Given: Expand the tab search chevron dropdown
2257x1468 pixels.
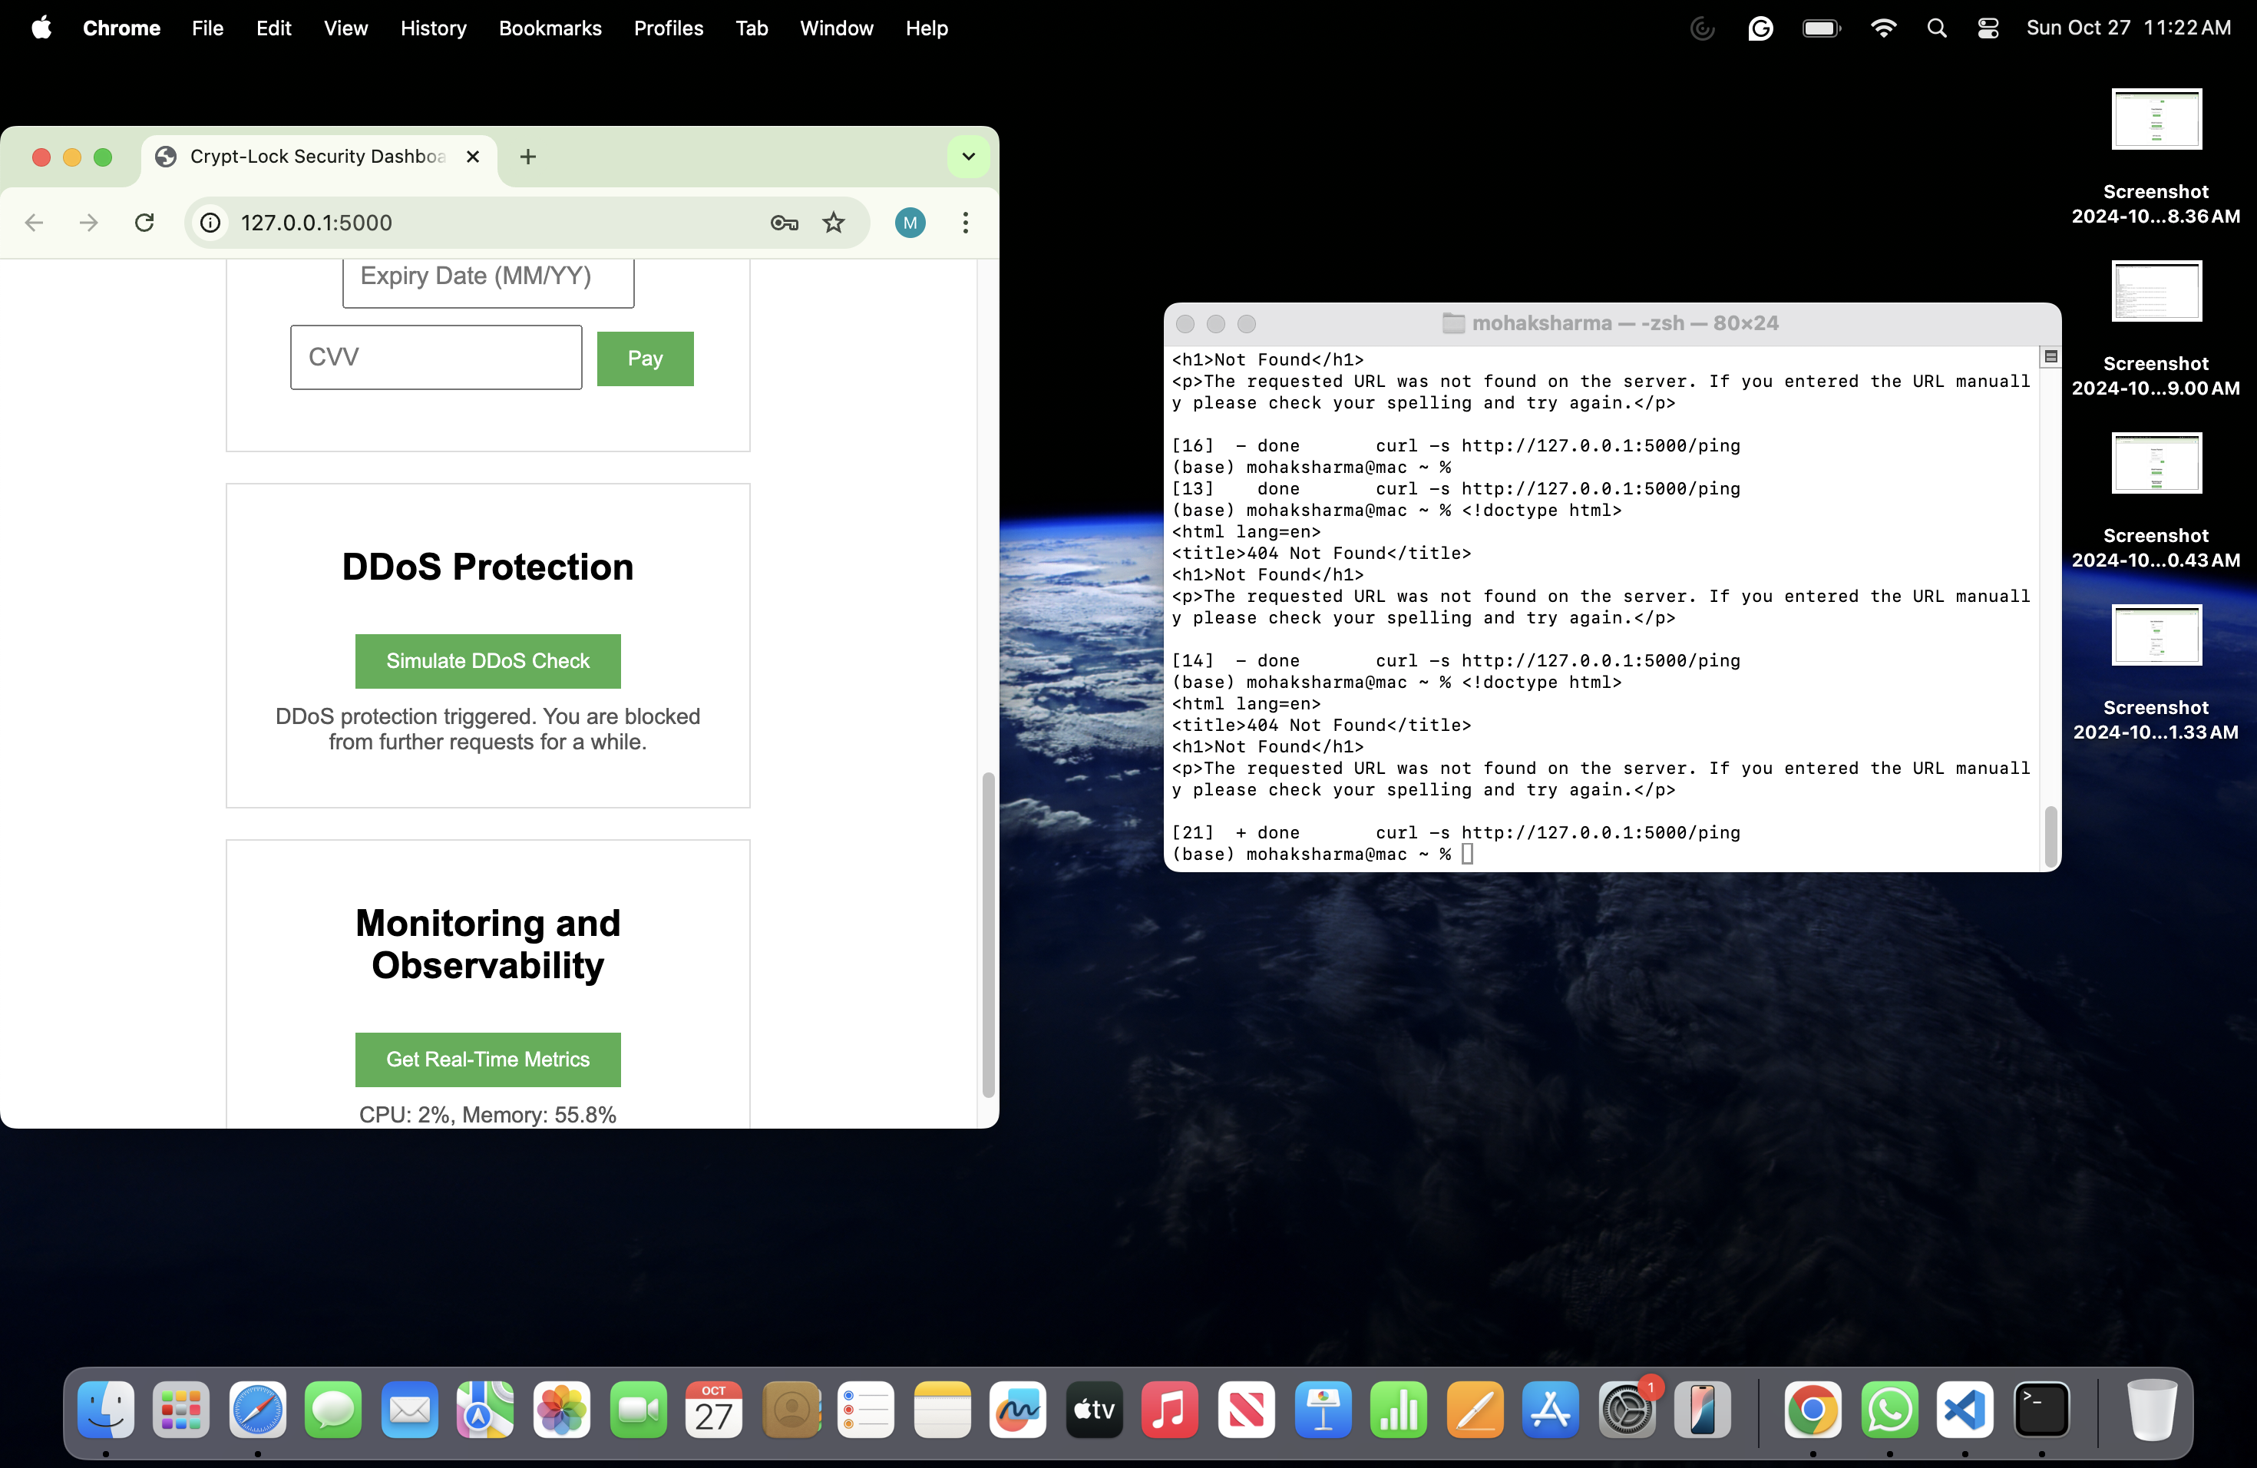Looking at the screenshot, I should pyautogui.click(x=968, y=157).
